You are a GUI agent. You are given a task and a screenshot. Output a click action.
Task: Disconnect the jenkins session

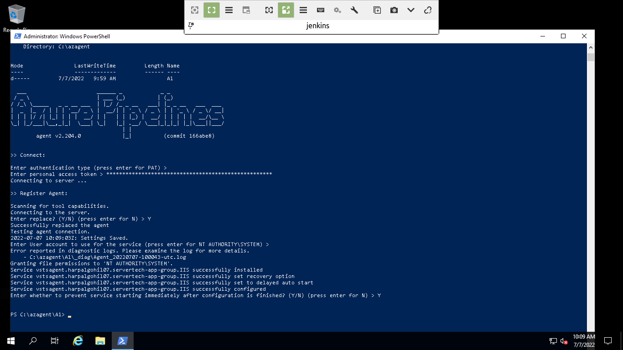428,10
